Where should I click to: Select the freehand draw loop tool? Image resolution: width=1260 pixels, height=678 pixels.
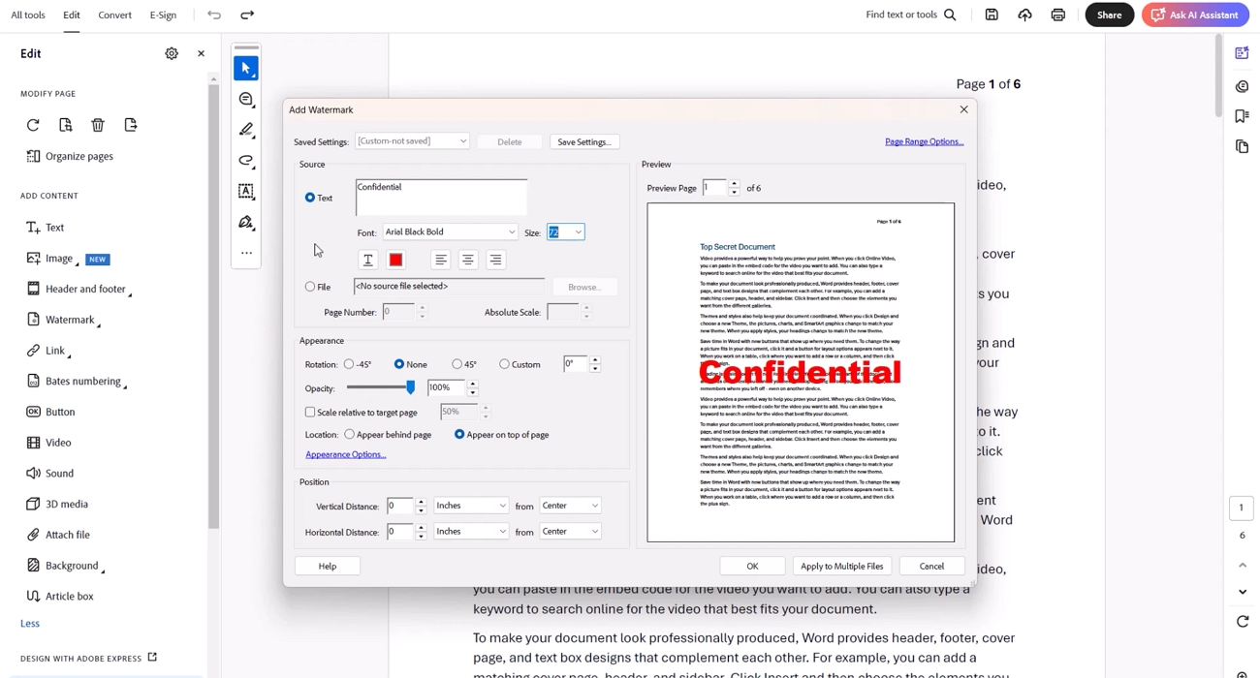(x=246, y=161)
